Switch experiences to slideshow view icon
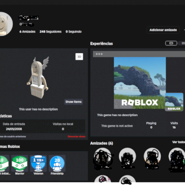This screenshot has height=185, width=185. (x=171, y=43)
